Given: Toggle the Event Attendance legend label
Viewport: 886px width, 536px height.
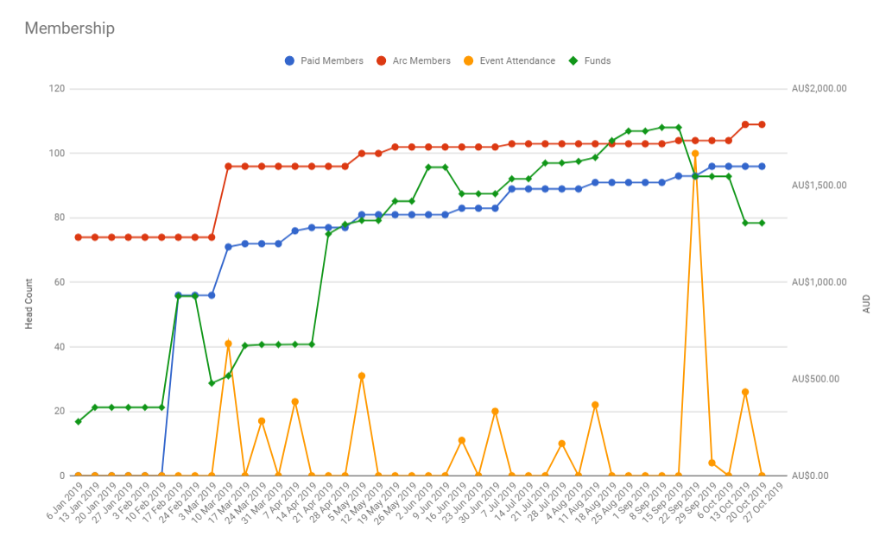Looking at the screenshot, I should (517, 61).
